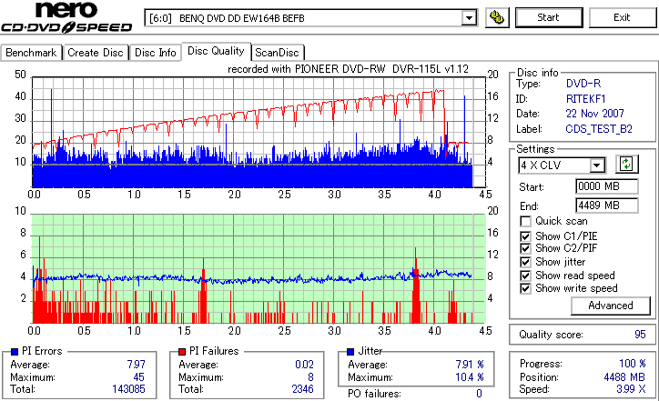The height and width of the screenshot is (401, 659).
Task: Open the Create Disc tab
Action: point(96,53)
